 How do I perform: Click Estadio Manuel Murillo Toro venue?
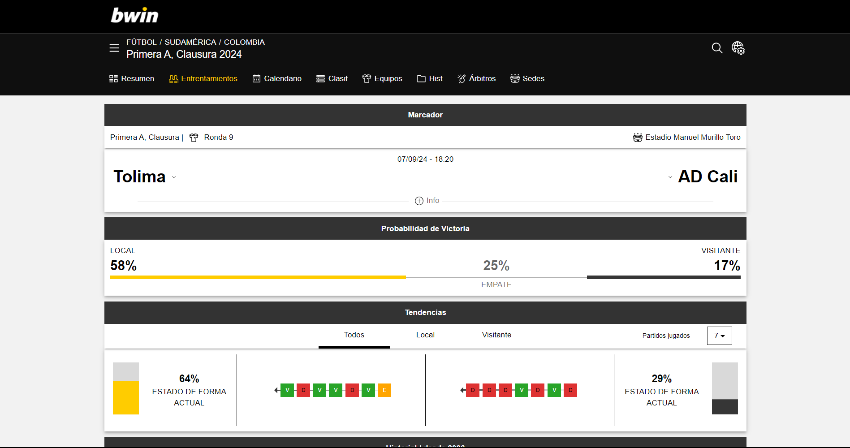[693, 138]
